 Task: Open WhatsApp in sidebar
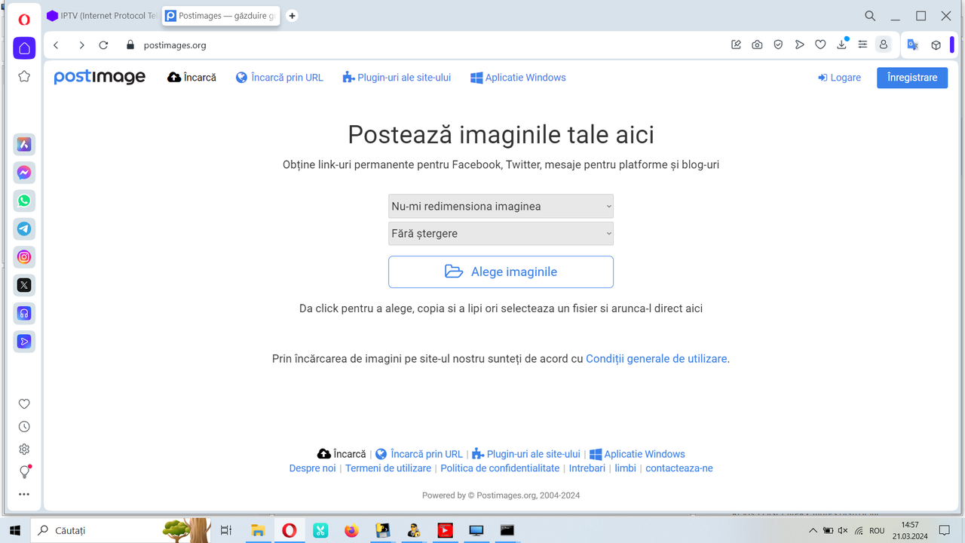24,201
